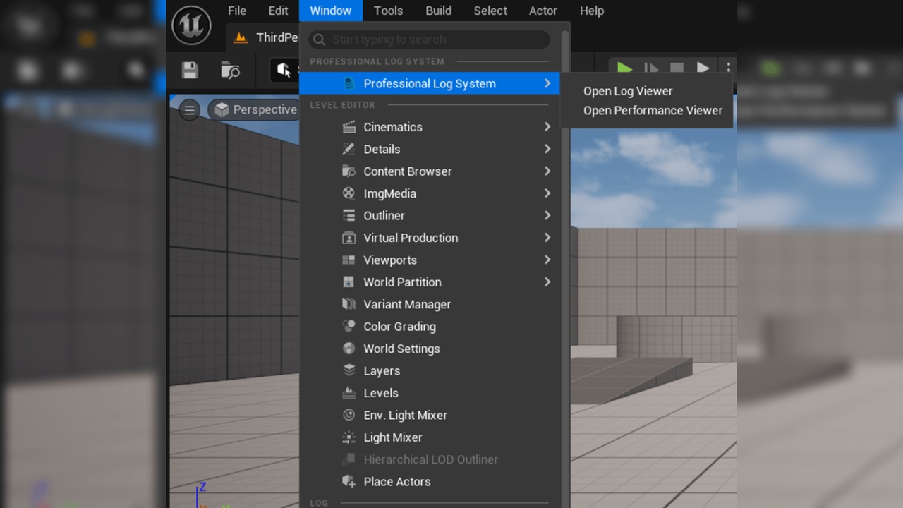Click the green Play button
903x508 pixels.
(x=624, y=68)
